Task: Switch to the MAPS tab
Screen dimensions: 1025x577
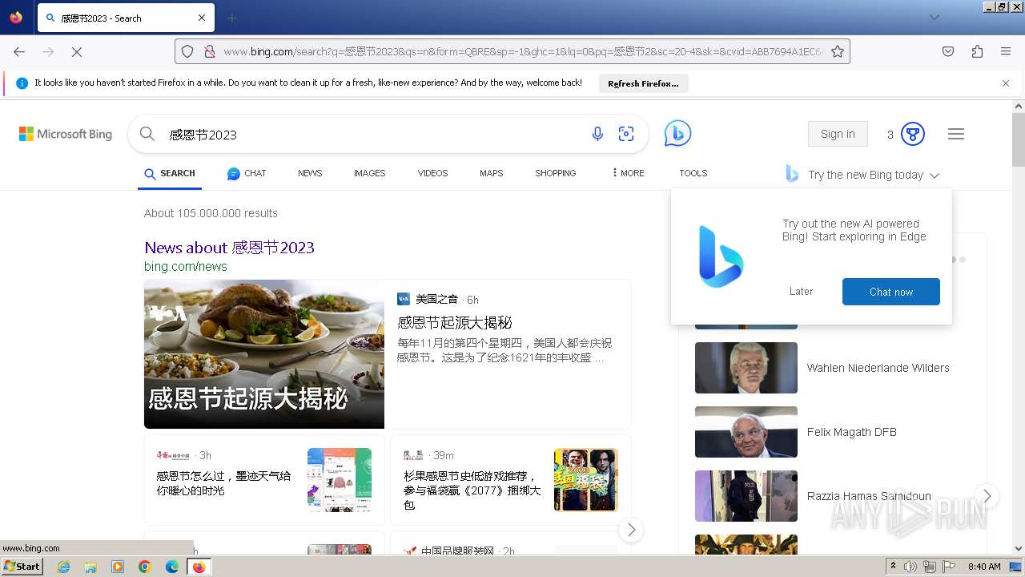Action: (492, 173)
